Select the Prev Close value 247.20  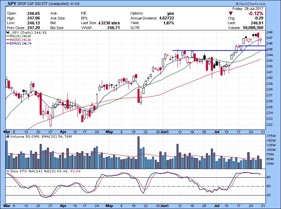(x=33, y=28)
